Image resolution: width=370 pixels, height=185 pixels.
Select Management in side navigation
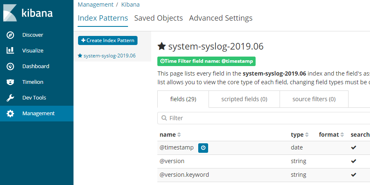tap(37, 114)
